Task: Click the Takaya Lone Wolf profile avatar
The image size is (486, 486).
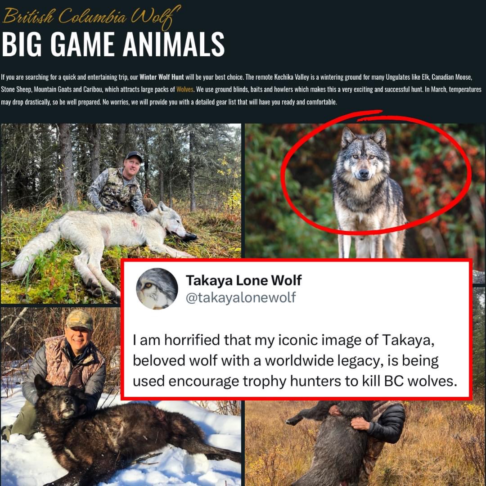Action: [157, 288]
